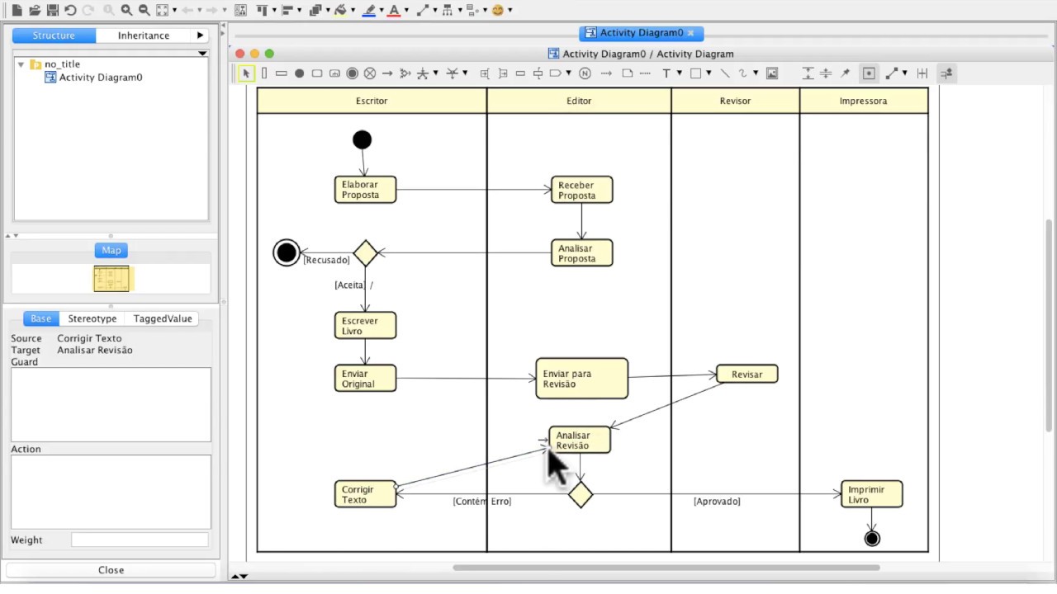Viewport: 1057px width, 594px height.
Task: Toggle the Select pointer tool
Action: pos(246,73)
